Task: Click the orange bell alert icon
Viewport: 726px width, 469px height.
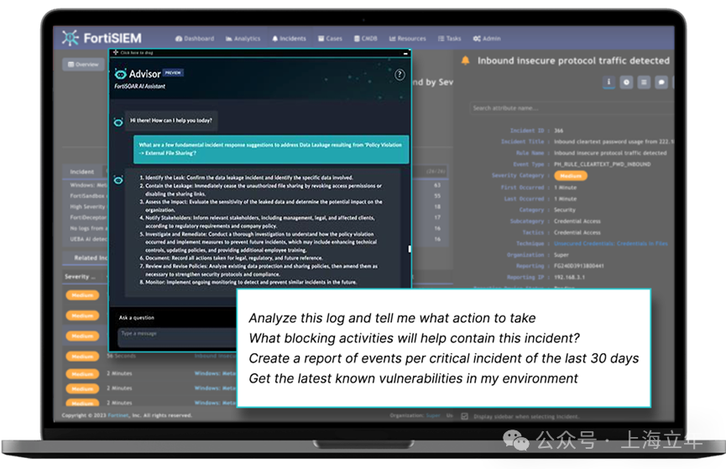Action: [x=465, y=60]
